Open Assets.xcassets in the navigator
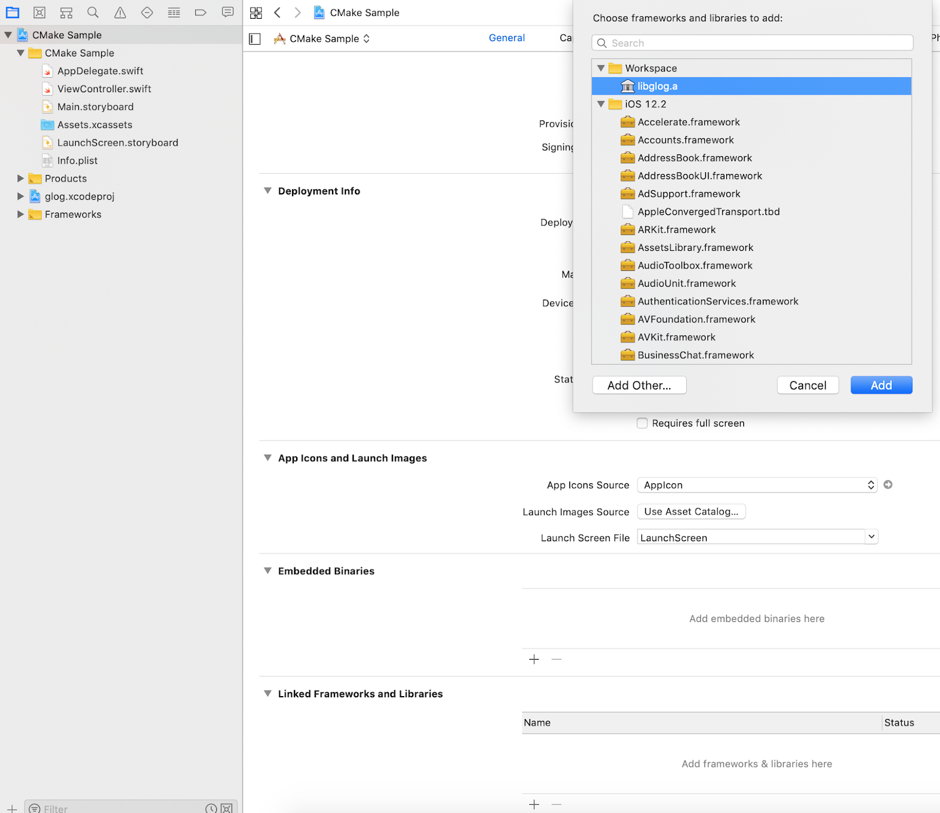The height and width of the screenshot is (813, 940). (95, 125)
